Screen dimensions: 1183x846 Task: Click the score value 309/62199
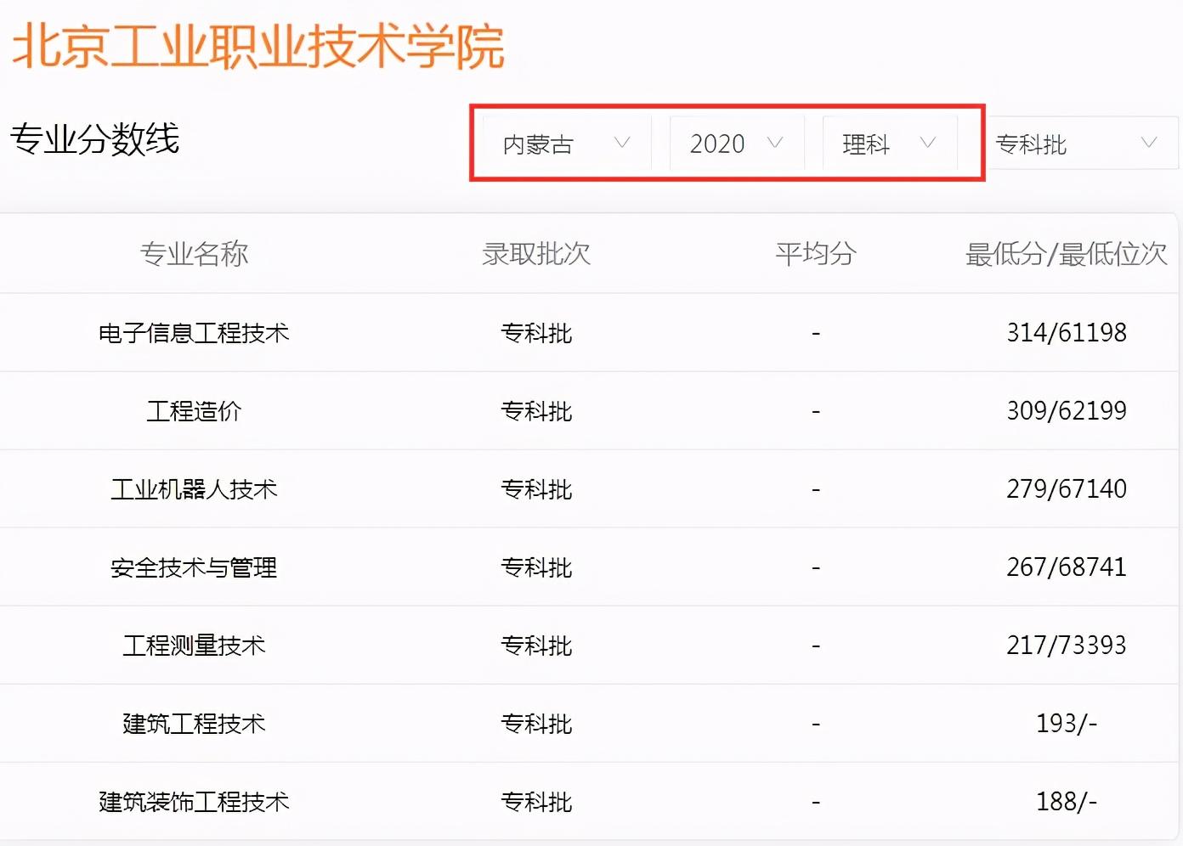point(1067,411)
